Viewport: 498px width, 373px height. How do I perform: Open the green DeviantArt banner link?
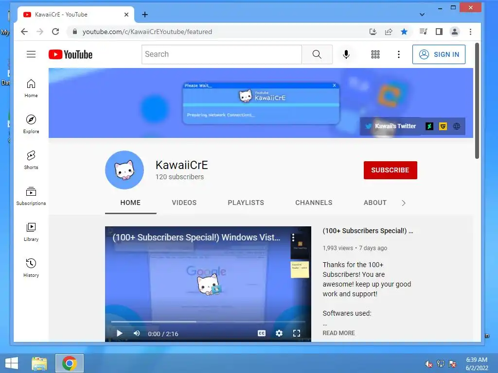point(429,126)
